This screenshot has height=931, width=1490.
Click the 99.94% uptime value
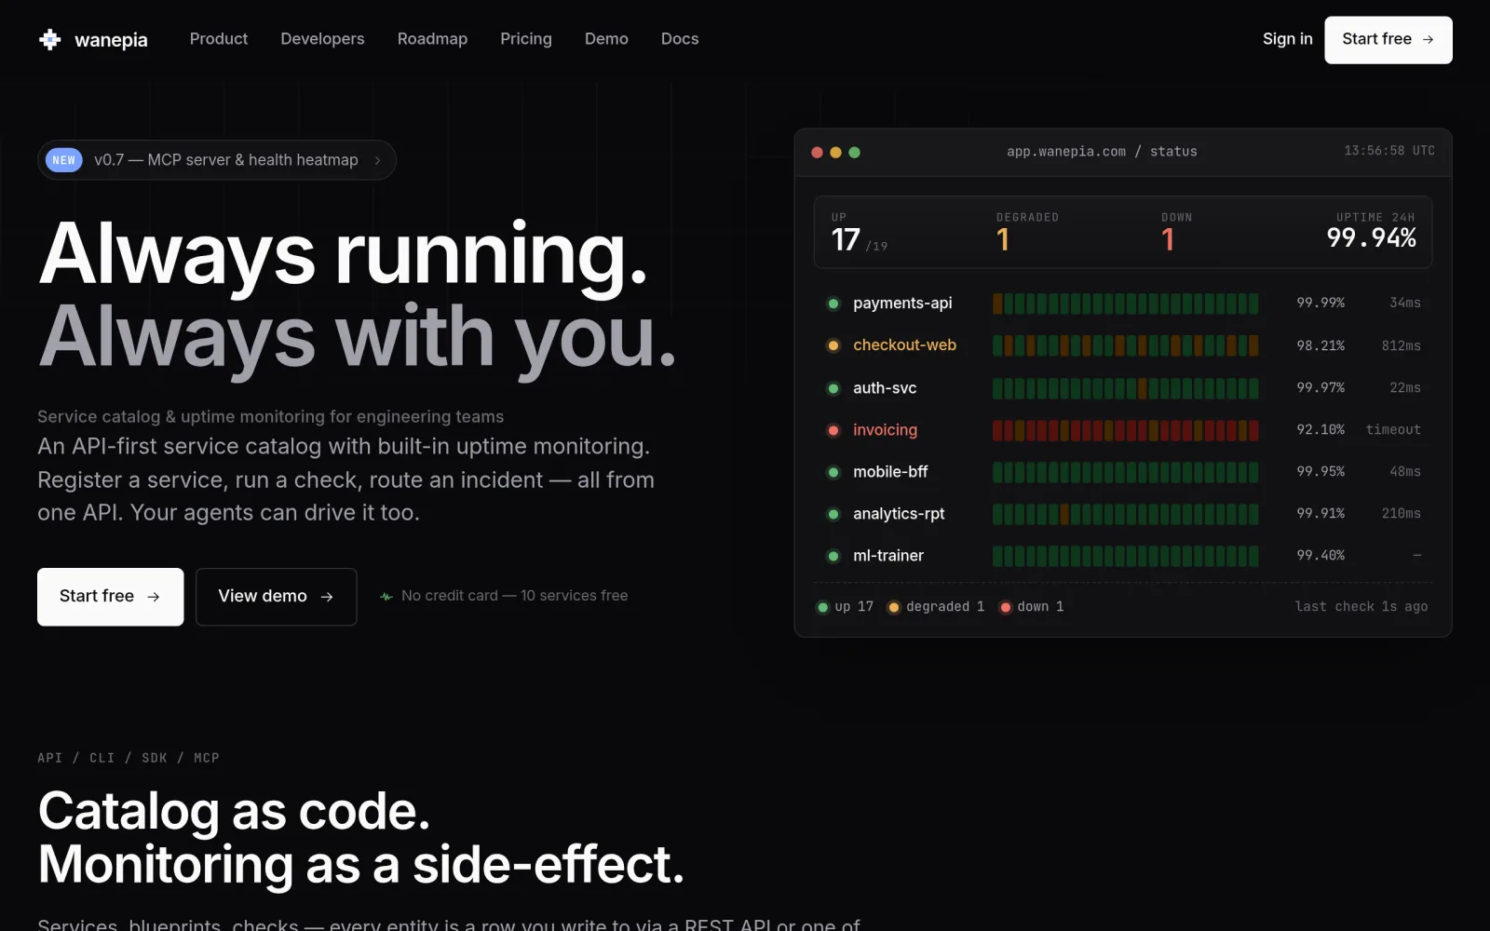point(1371,238)
